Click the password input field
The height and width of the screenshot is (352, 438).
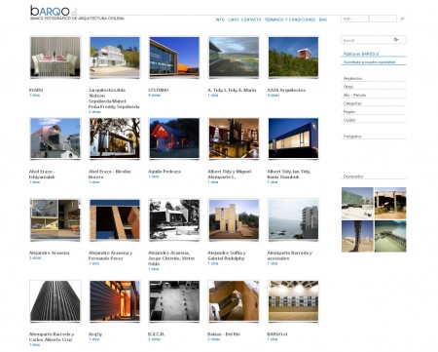click(383, 19)
